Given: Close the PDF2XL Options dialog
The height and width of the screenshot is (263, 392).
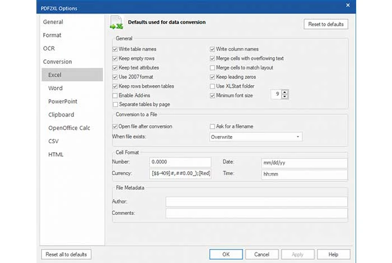Looking at the screenshot, I should click(348, 5).
